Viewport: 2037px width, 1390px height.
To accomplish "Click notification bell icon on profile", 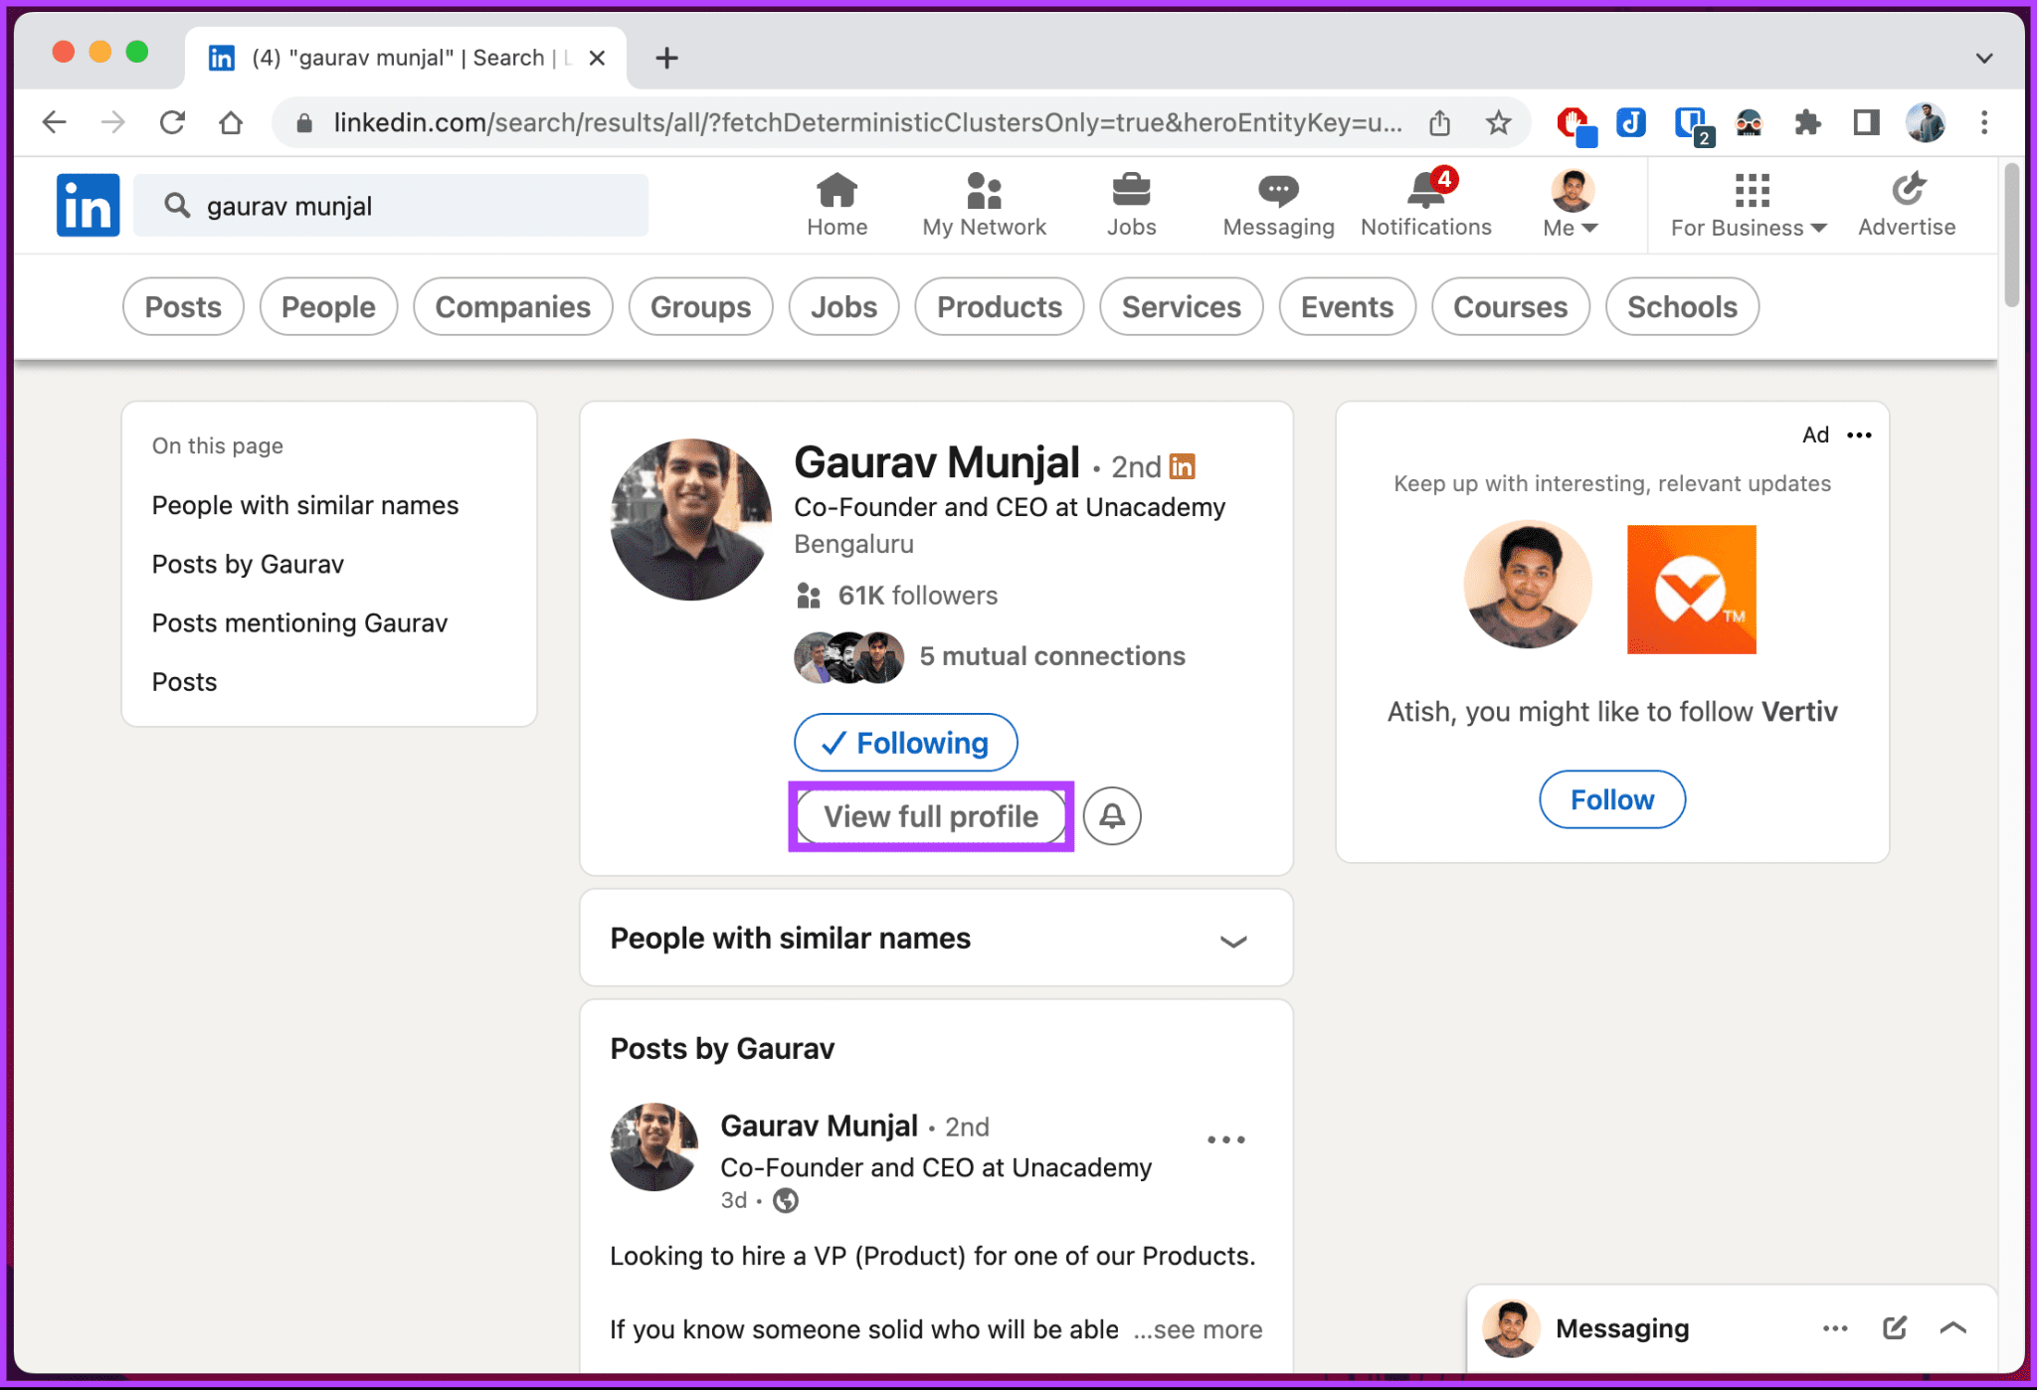I will point(1114,815).
